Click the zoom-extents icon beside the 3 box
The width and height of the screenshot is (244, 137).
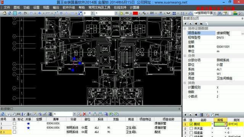tap(80, 13)
